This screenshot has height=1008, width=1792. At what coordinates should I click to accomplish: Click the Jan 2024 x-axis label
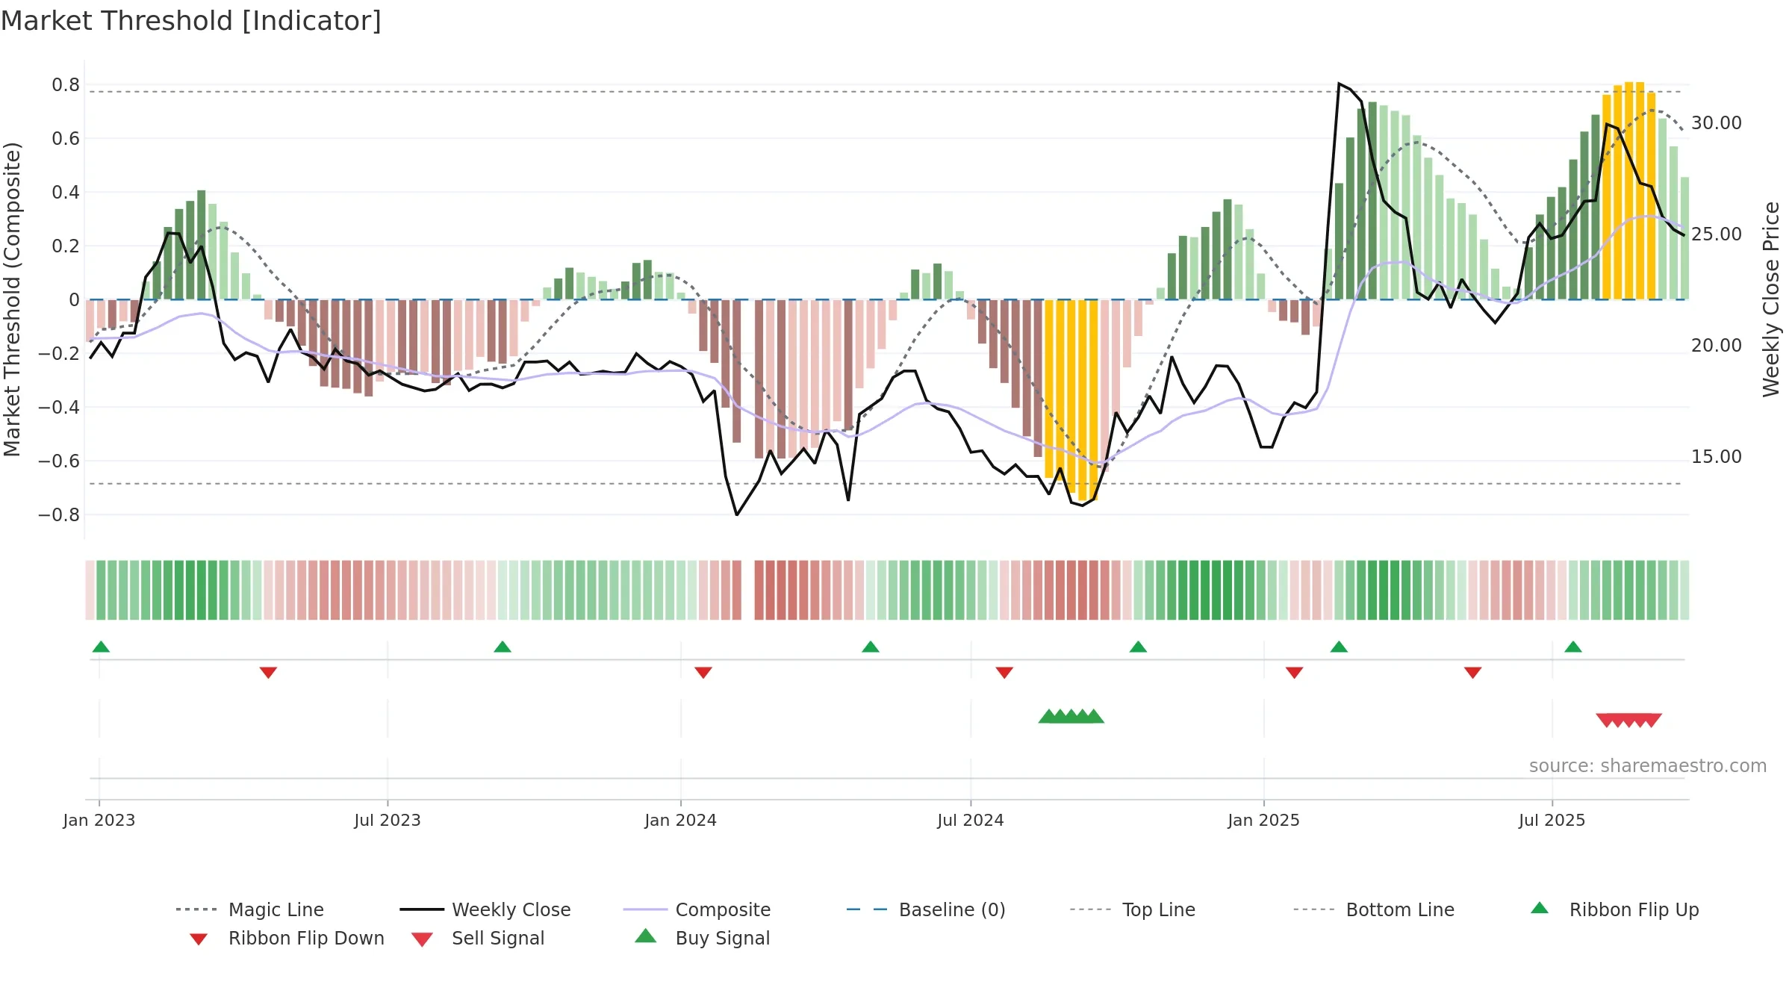click(681, 821)
